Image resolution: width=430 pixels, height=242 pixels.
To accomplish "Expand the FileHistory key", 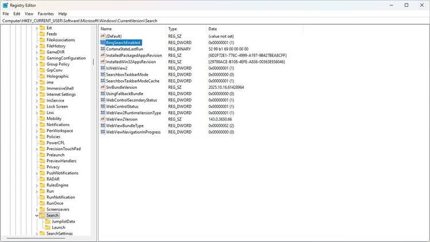I will point(37,46).
